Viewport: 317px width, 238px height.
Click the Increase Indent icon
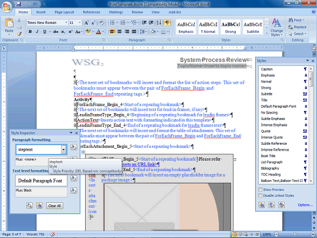tap(151, 22)
